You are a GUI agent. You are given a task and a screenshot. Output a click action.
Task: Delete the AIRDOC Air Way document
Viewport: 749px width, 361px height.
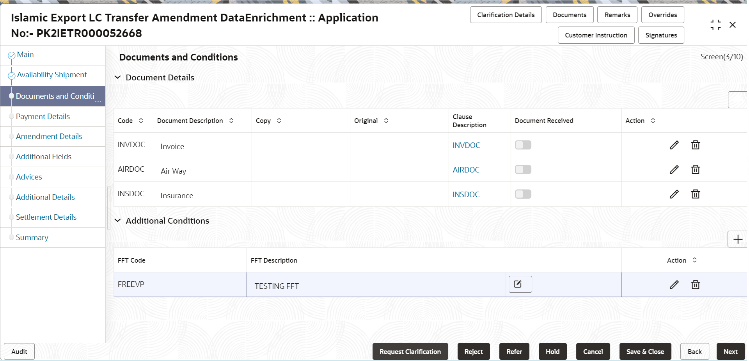pos(696,169)
